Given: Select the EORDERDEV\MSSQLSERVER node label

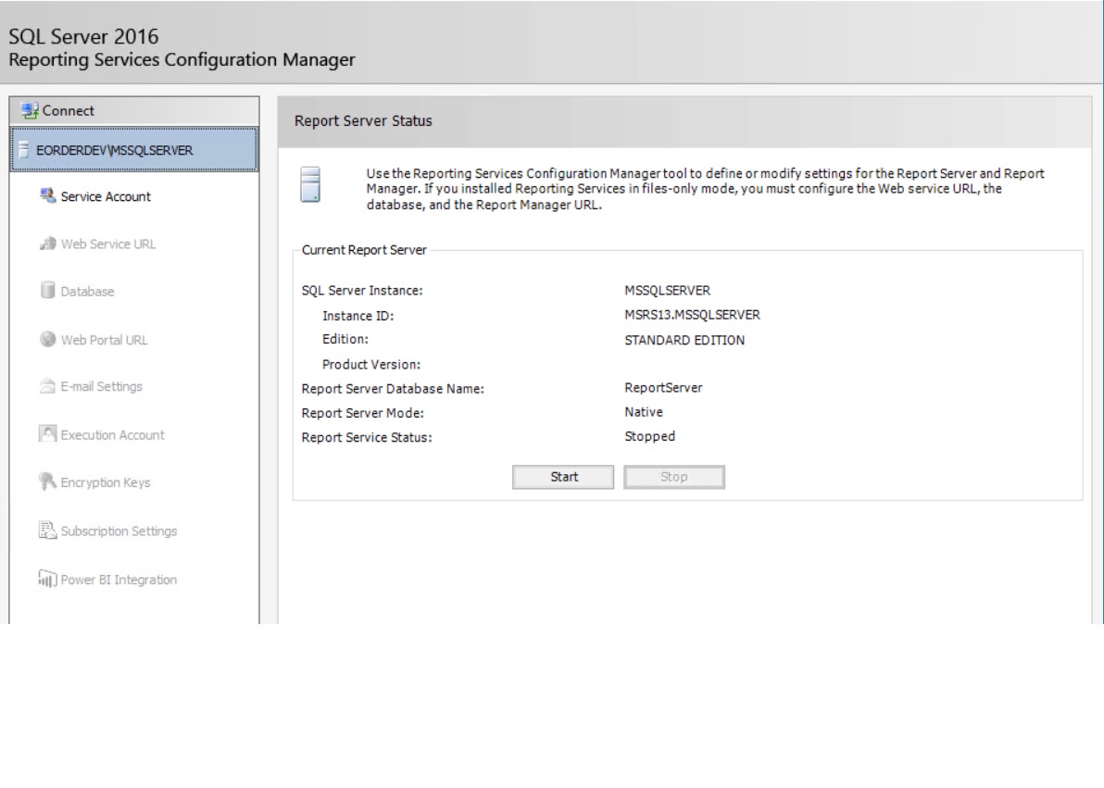Looking at the screenshot, I should pyautogui.click(x=114, y=150).
